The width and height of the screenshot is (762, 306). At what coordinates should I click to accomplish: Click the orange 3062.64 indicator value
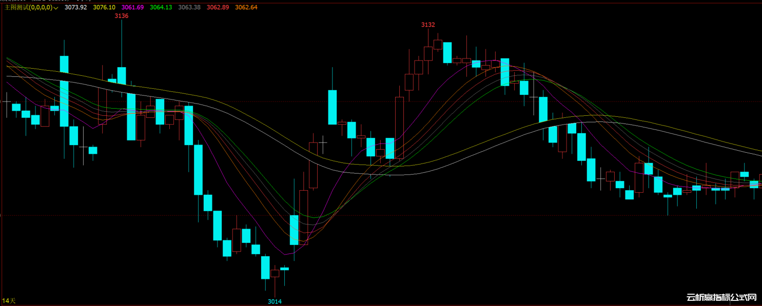pos(246,8)
